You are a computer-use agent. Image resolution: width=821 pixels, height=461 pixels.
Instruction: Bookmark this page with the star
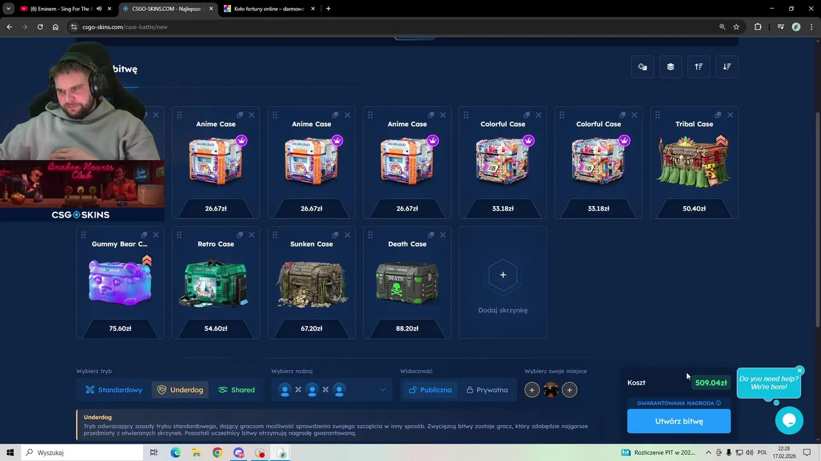pyautogui.click(x=736, y=27)
